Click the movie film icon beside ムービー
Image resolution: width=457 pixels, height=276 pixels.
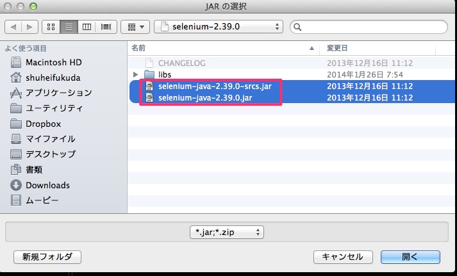click(x=16, y=200)
